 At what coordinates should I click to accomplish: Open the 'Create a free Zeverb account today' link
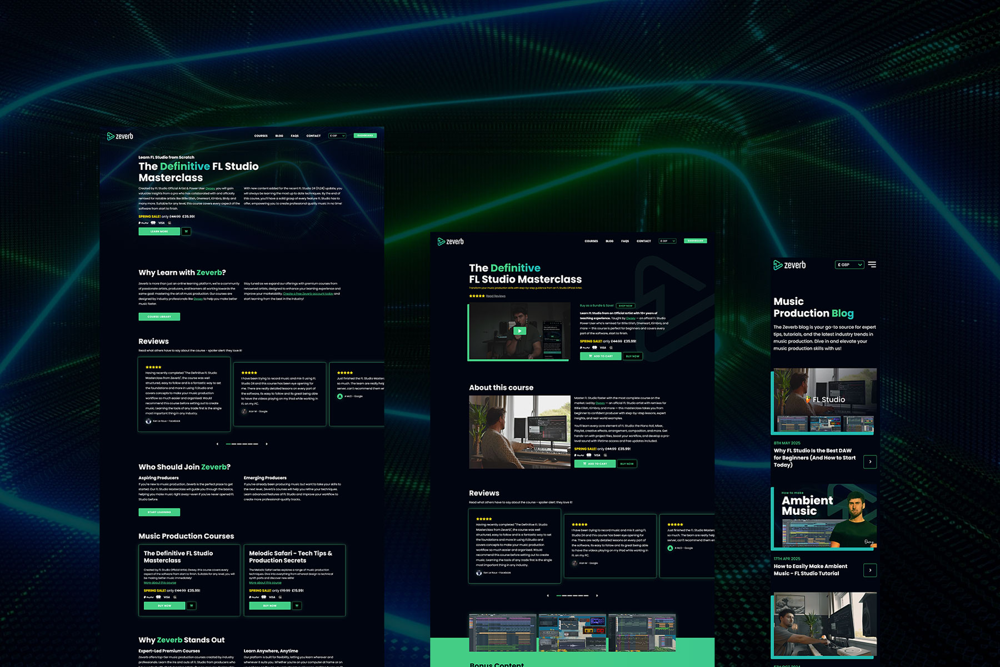coord(308,294)
